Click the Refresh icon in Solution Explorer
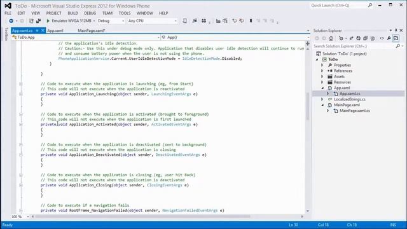Viewport: 407px width, 229px height. (359, 38)
